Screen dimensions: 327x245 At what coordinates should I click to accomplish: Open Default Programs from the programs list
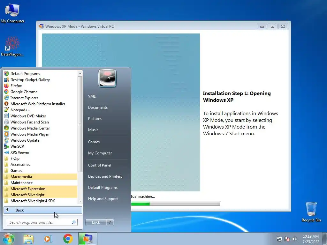(x=41, y=74)
